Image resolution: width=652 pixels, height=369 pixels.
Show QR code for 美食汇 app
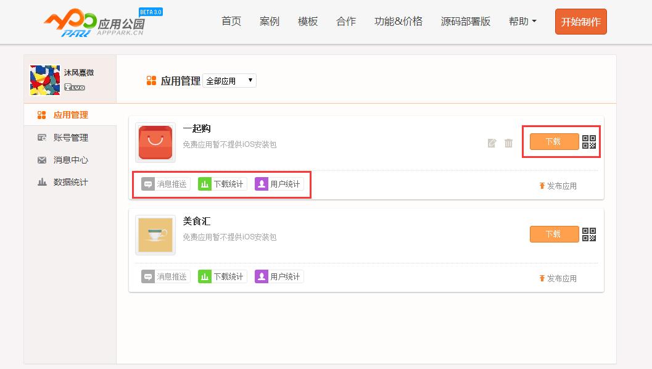(x=589, y=234)
